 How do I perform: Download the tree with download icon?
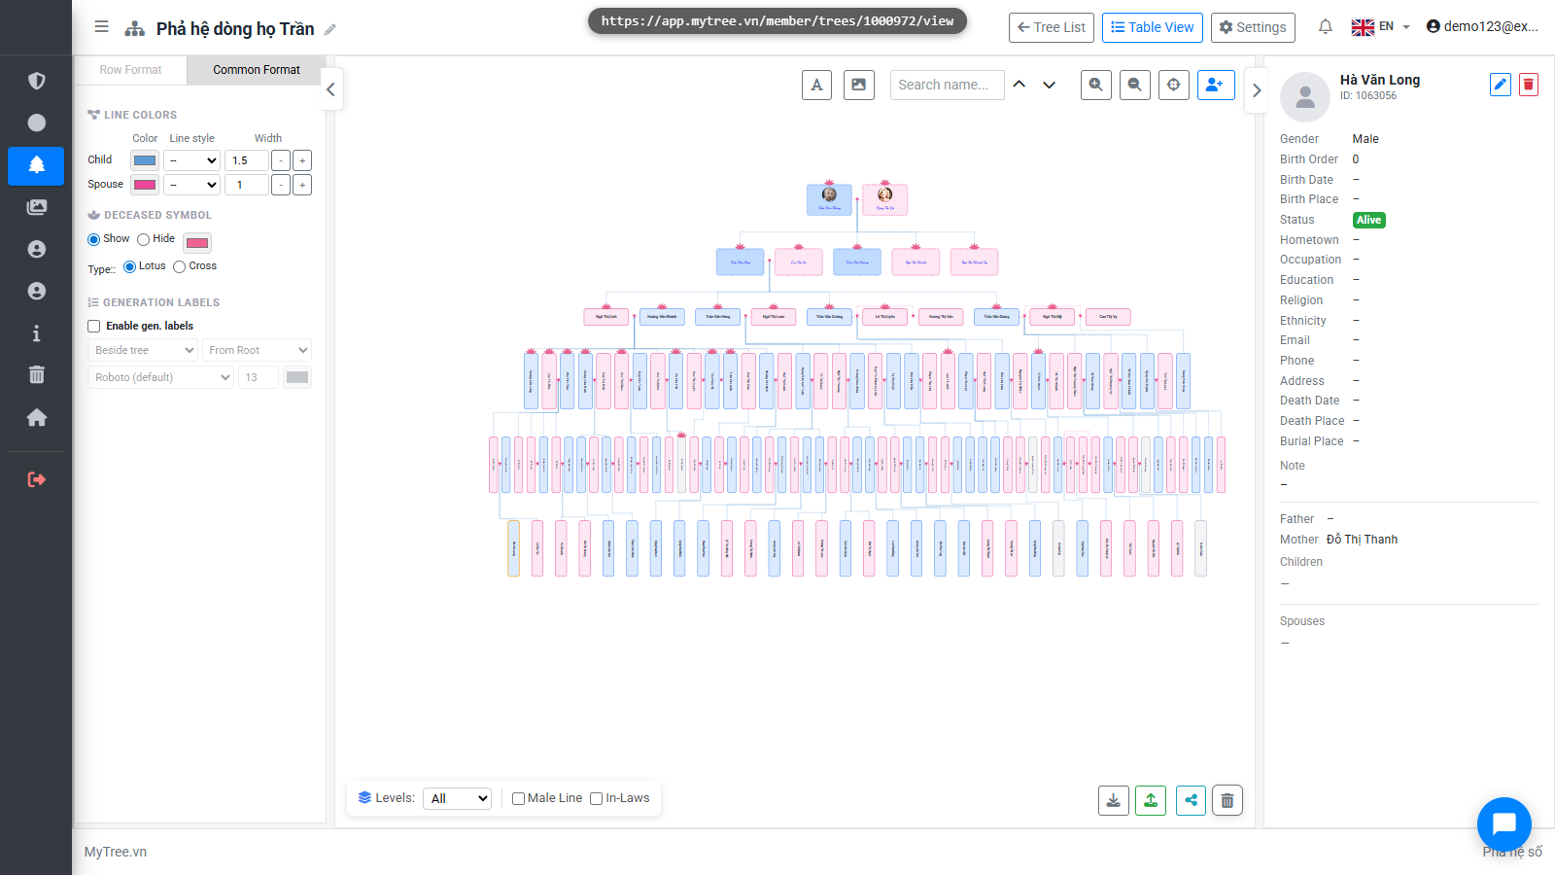pyautogui.click(x=1114, y=800)
